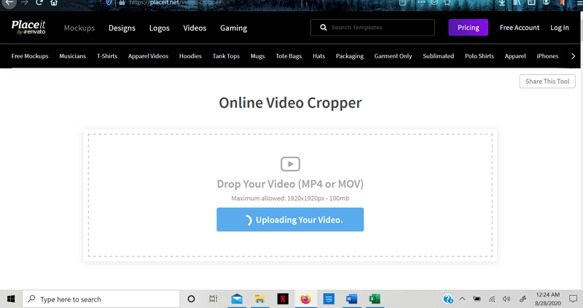This screenshot has width=583, height=308.
Task: Open Word from the taskbar
Action: click(351, 299)
